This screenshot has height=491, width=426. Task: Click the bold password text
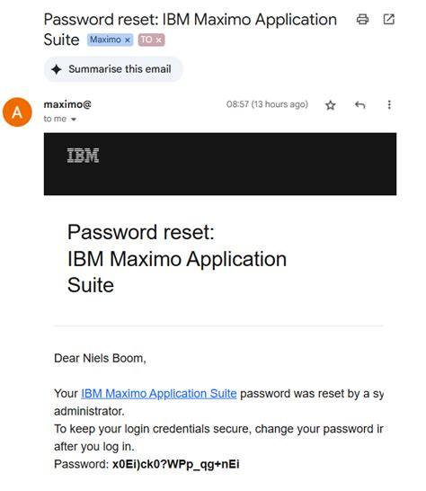[x=176, y=464]
